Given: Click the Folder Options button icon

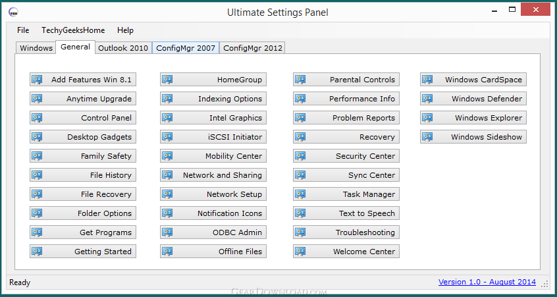Looking at the screenshot, I should [37, 213].
